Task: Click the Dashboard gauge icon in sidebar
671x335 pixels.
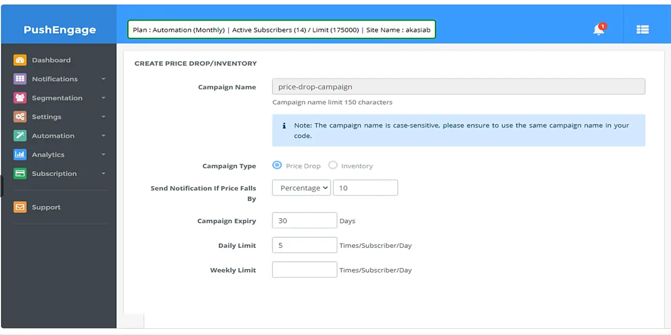Action: point(20,60)
